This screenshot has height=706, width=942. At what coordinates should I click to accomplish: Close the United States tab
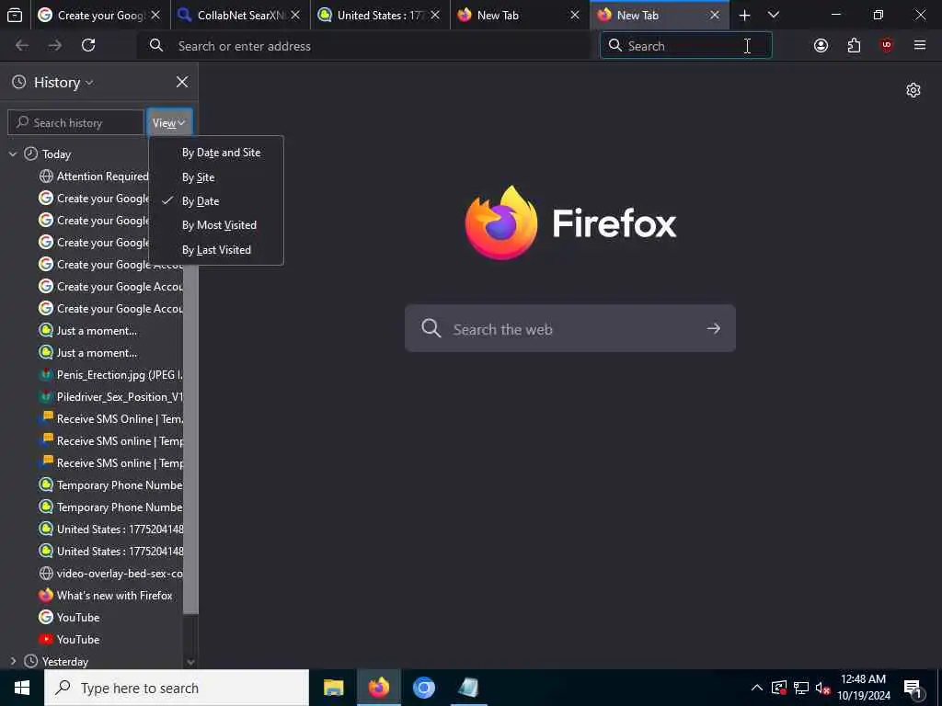435,15
